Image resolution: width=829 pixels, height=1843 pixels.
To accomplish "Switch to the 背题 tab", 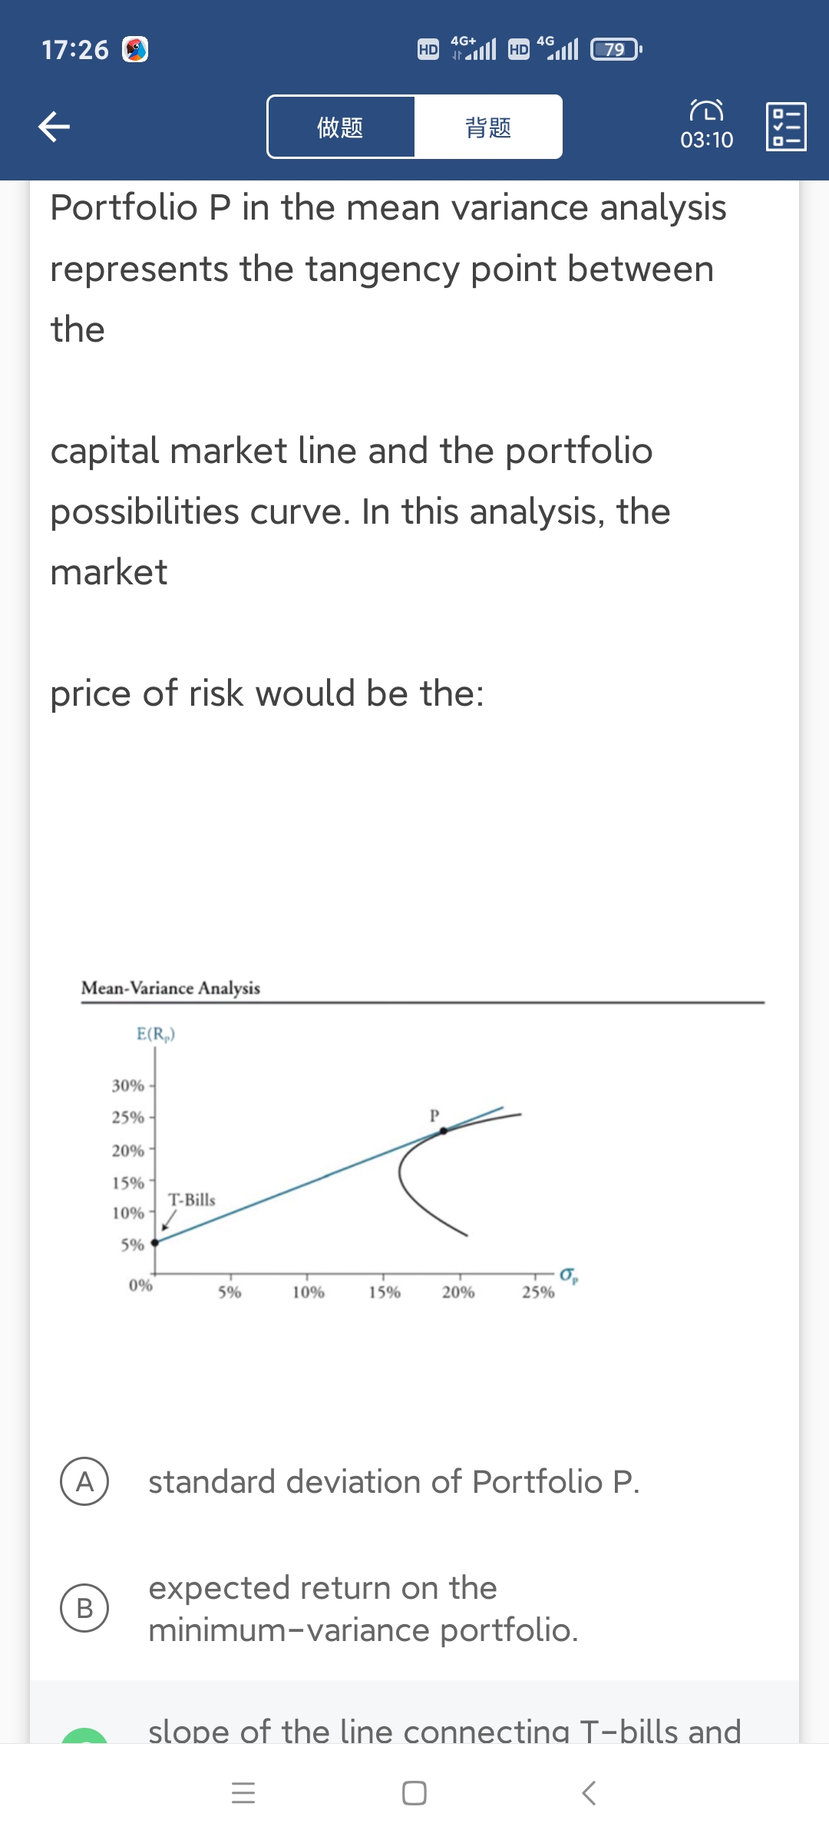I will 488,127.
